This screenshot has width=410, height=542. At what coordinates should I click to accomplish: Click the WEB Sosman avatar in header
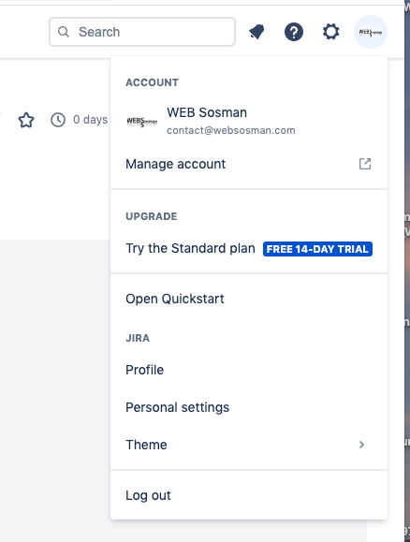[x=371, y=32]
